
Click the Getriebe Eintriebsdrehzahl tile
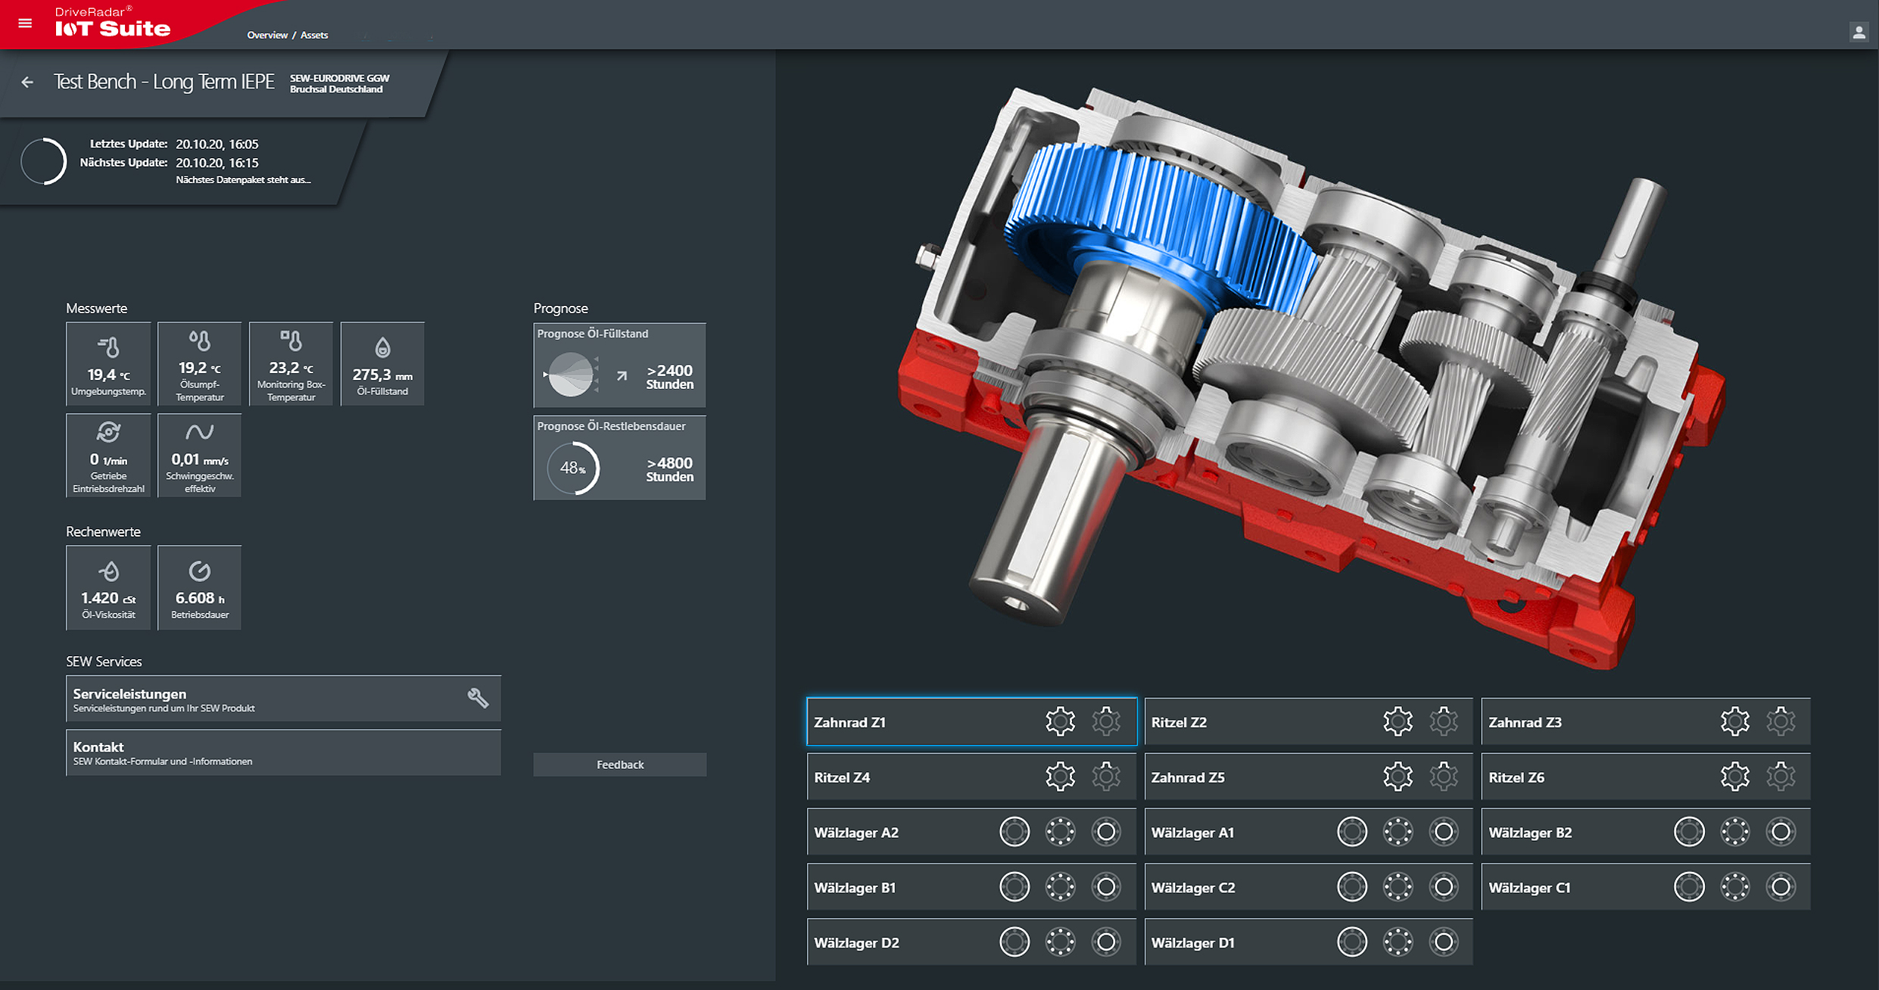(108, 456)
